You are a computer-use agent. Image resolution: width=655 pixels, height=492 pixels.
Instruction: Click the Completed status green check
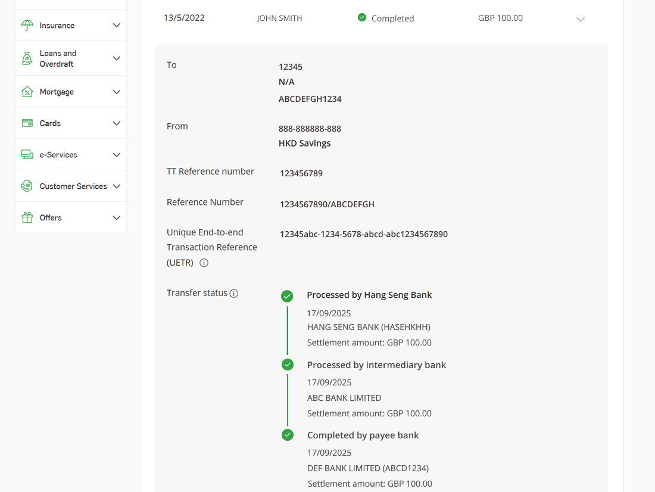[362, 18]
